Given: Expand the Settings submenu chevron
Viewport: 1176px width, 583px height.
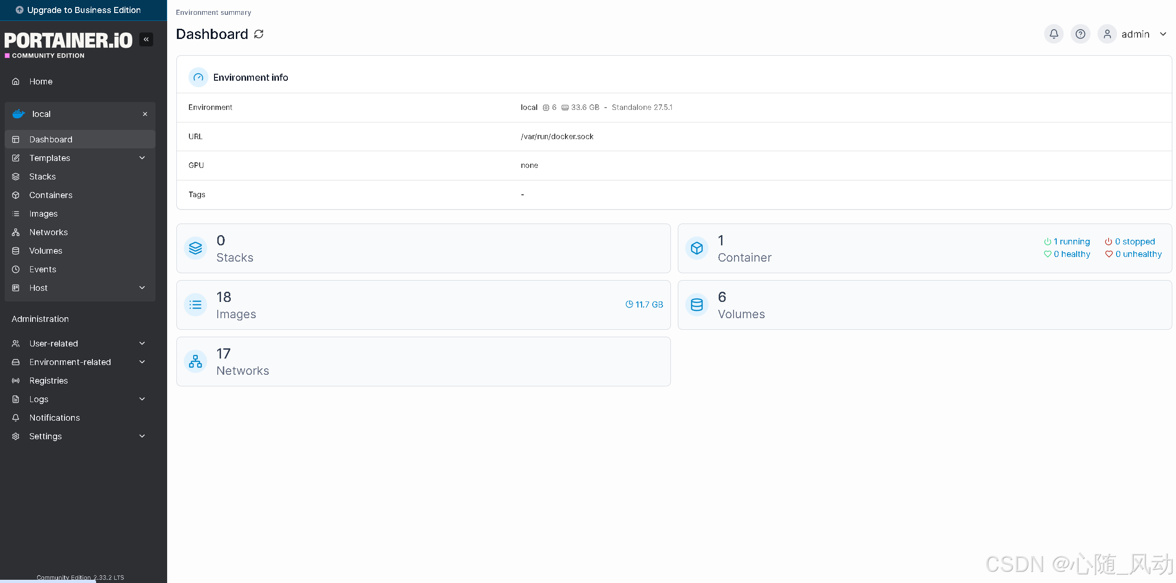Looking at the screenshot, I should tap(142, 436).
